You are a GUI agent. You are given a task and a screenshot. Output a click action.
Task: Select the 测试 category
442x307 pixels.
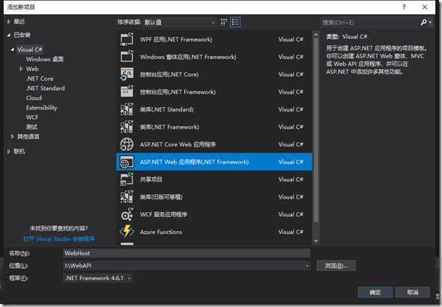(x=31, y=127)
